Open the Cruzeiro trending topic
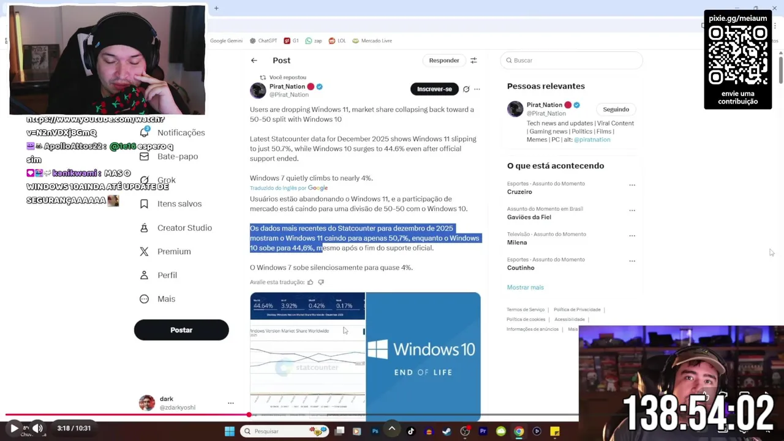 pyautogui.click(x=519, y=192)
